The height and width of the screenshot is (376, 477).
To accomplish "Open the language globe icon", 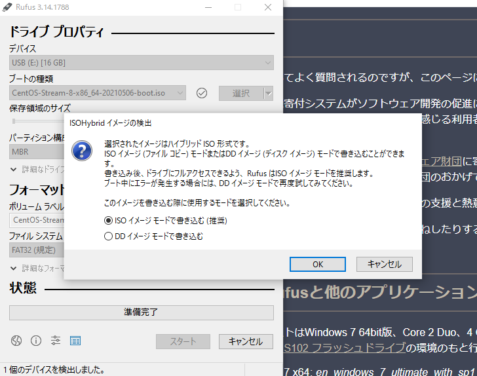I will (16, 341).
